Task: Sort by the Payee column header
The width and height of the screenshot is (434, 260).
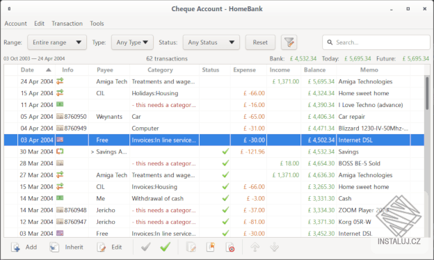Action: point(109,70)
